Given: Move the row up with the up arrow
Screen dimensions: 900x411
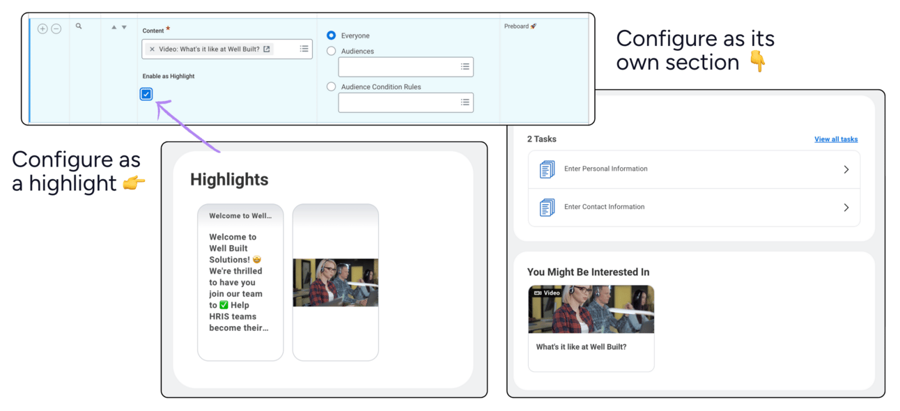Looking at the screenshot, I should 114,27.
